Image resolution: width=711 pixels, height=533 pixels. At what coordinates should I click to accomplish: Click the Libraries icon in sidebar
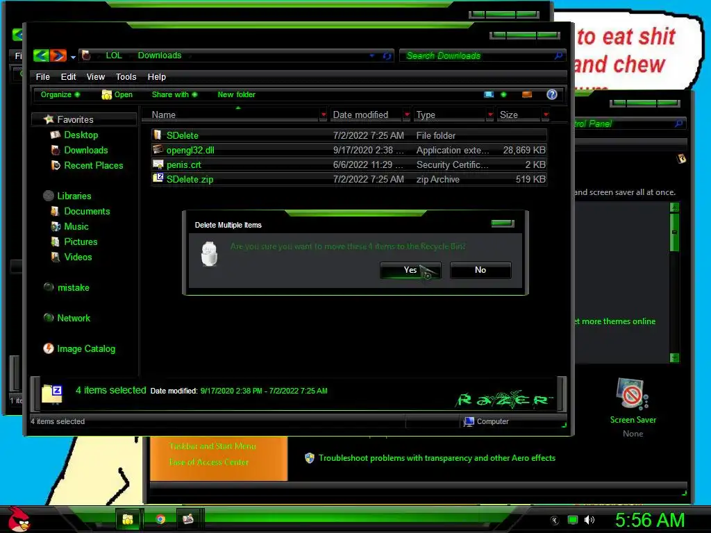click(x=49, y=196)
